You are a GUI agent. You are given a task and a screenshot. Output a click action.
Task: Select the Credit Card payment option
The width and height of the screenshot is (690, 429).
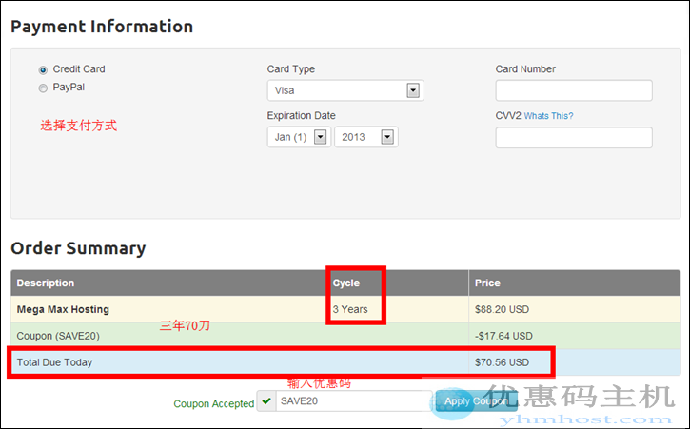click(43, 69)
